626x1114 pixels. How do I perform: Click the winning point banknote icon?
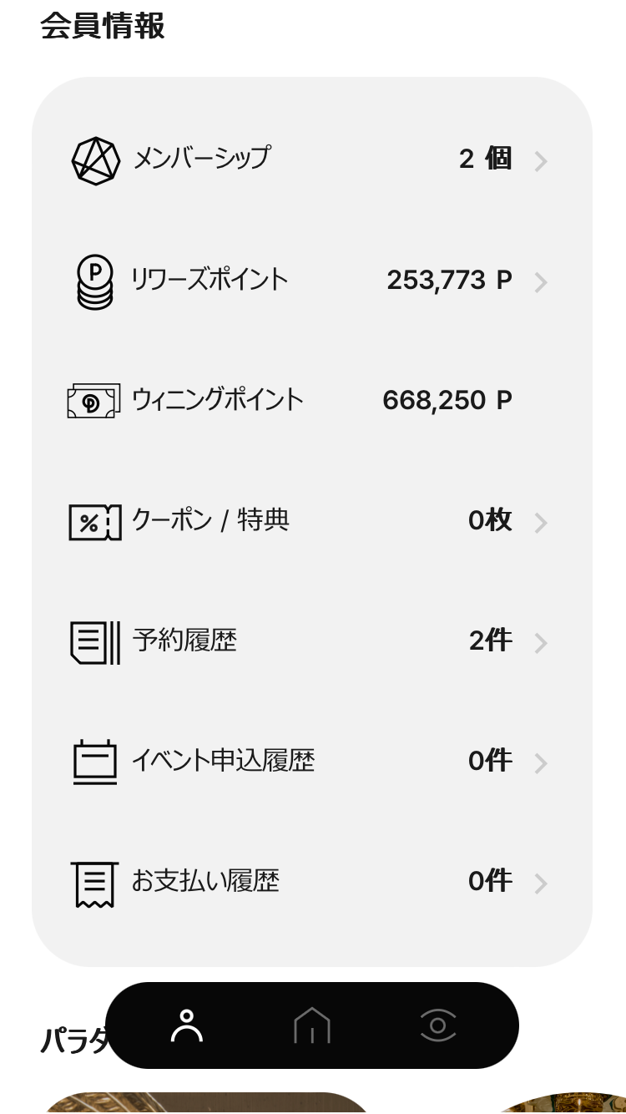point(93,401)
